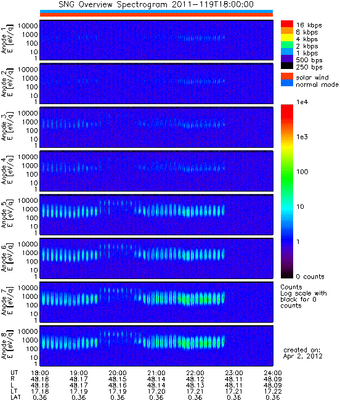
Task: Select the Anode 1 spectrogram panel
Action: point(156,40)
